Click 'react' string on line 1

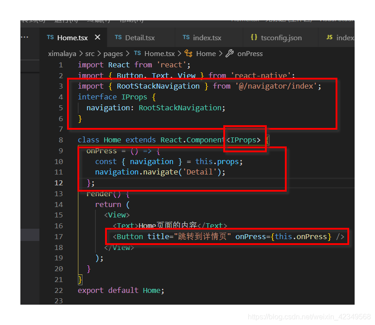[171, 65]
